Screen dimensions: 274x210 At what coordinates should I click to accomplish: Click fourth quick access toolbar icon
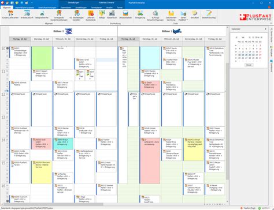[x=17, y=3]
